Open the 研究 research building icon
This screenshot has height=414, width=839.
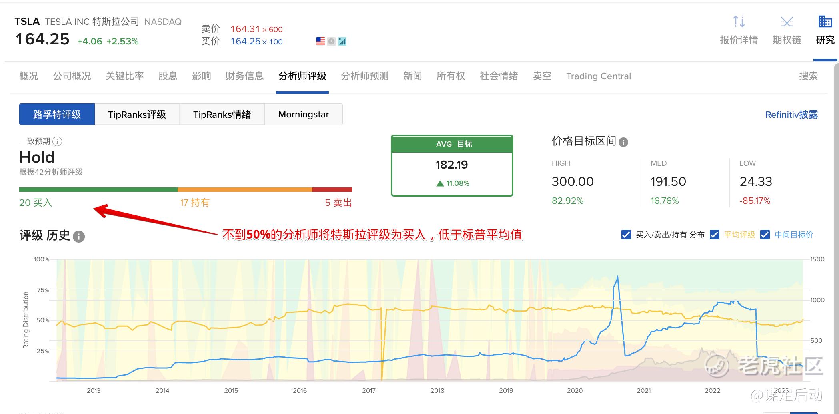pos(825,22)
